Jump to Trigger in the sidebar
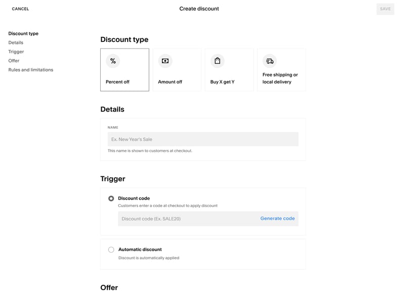 [16, 52]
